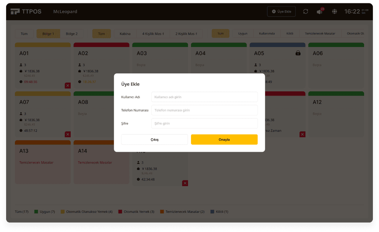Image resolution: width=379 pixels, height=232 pixels.
Task: Select Temizlenecek Masalar filter tab
Action: [320, 34]
